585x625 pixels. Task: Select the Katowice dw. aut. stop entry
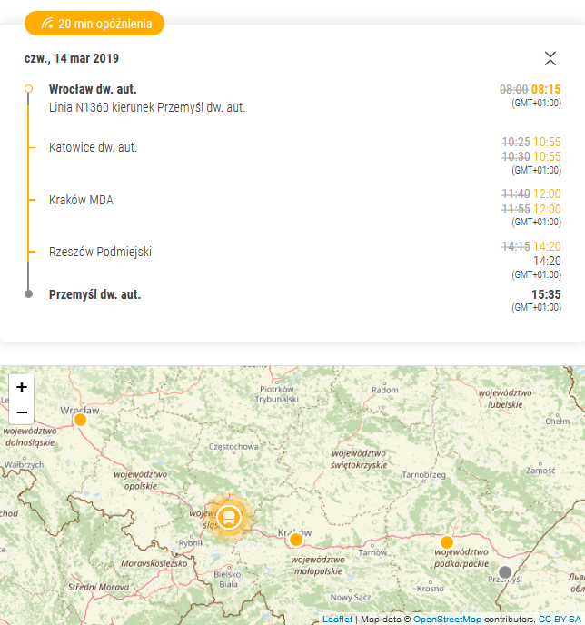[x=93, y=147]
